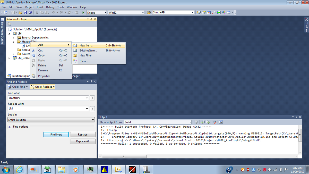This screenshot has height=174, width=309.
Task: Auto-hide the Solution Explorer with pin icon
Action: pos(91,19)
